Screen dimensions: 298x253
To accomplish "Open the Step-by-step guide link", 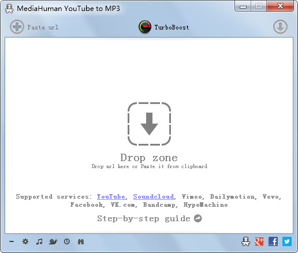I will [x=144, y=218].
